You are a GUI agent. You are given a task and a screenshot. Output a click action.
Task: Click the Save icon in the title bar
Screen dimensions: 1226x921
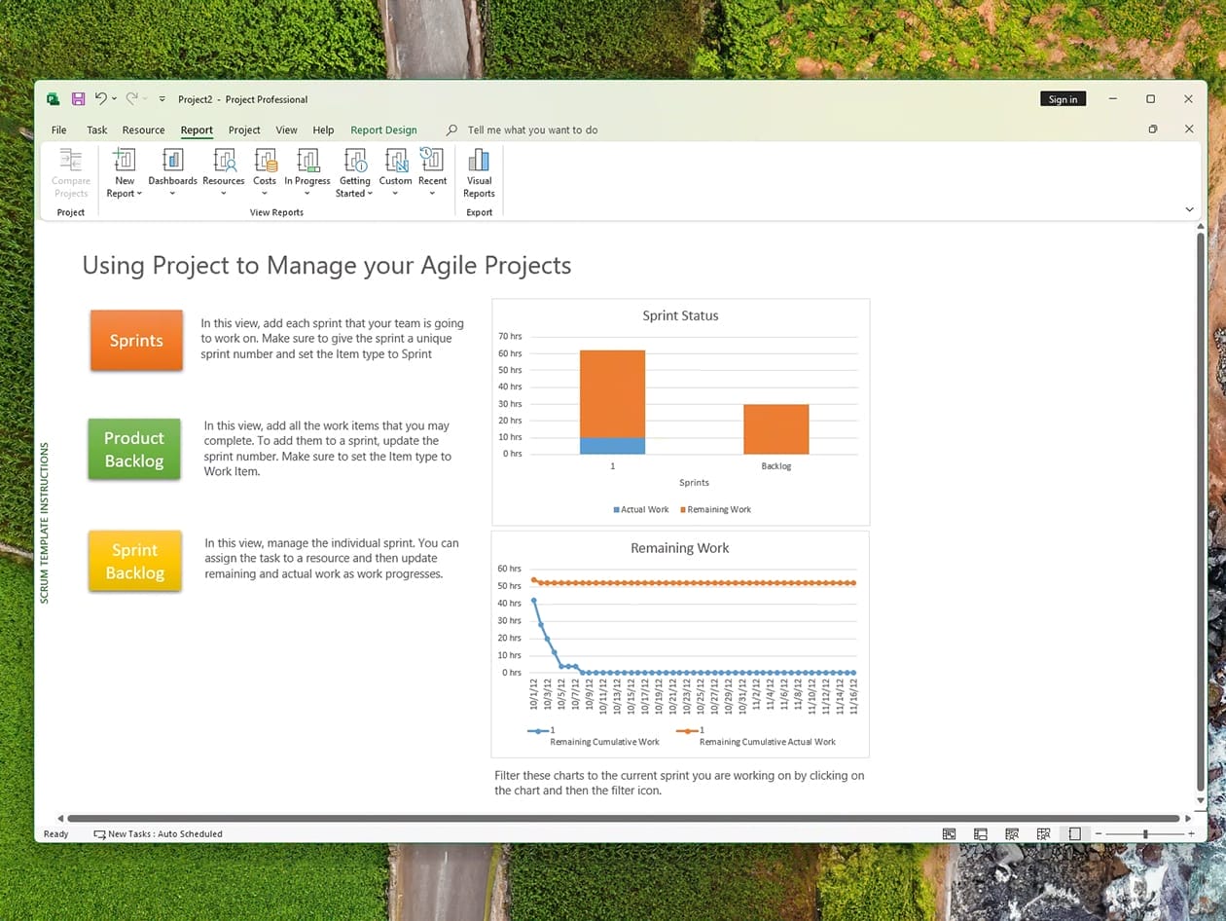pyautogui.click(x=78, y=99)
